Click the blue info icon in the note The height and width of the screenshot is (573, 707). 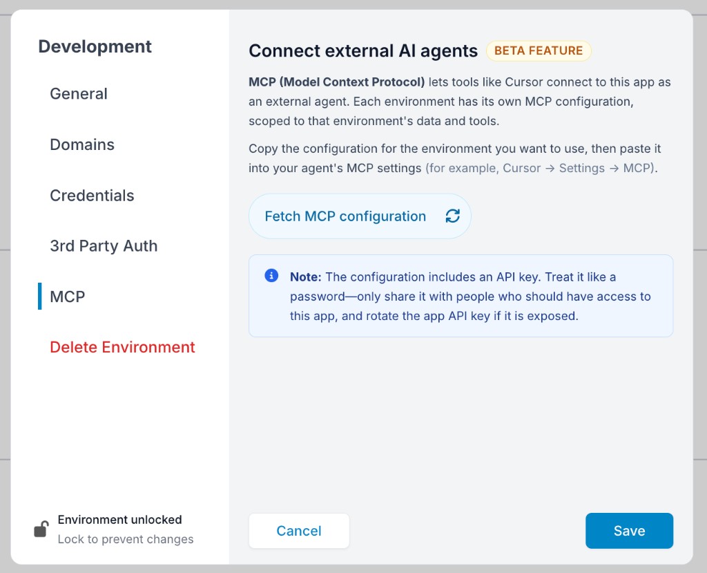[271, 275]
